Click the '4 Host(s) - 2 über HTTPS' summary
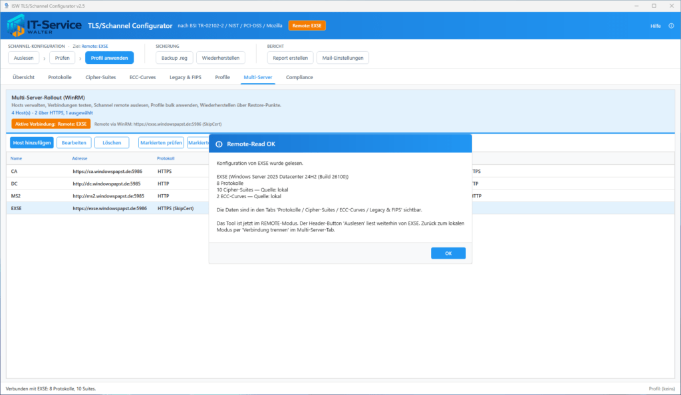Image resolution: width=681 pixels, height=395 pixels. click(52, 113)
